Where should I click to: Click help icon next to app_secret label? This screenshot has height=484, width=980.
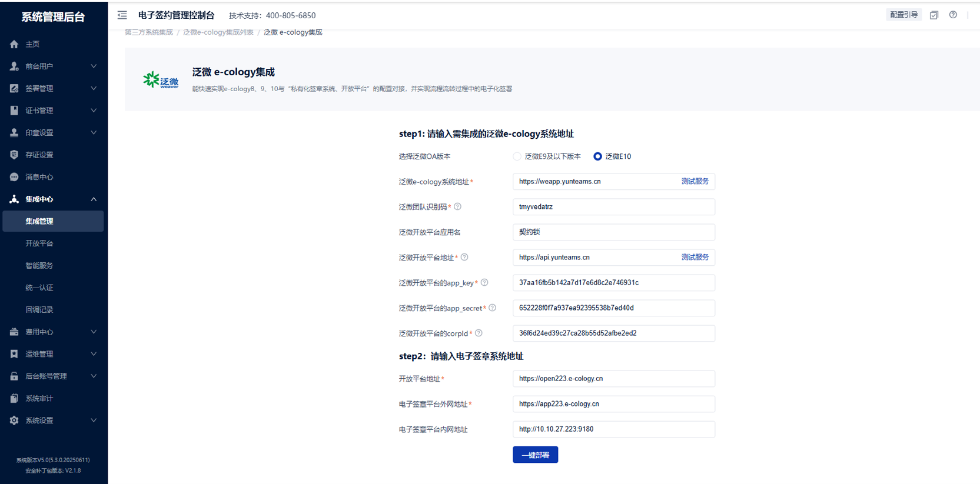(x=492, y=308)
